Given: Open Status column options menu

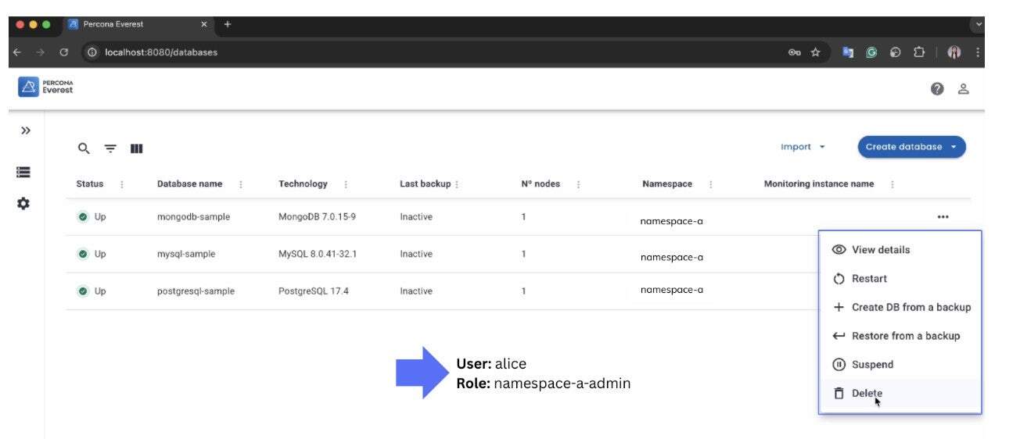Looking at the screenshot, I should (121, 184).
